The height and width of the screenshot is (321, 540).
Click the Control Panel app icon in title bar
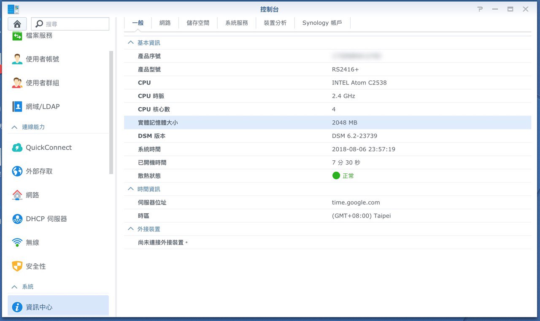point(13,9)
